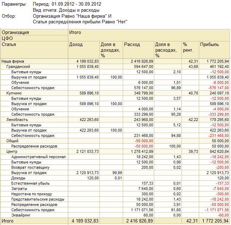Select profit value '461 192,40'
Viewport: 231px width, 225px height.
pyautogui.click(x=219, y=67)
